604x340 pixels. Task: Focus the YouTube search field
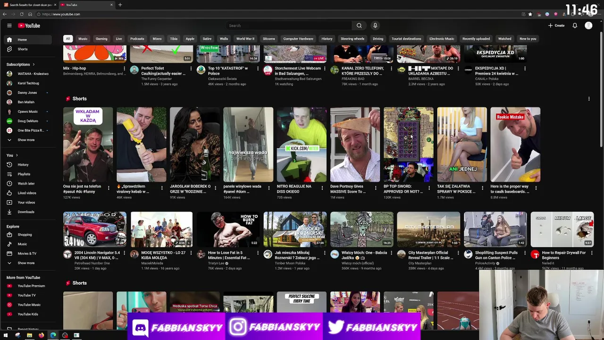tap(289, 25)
